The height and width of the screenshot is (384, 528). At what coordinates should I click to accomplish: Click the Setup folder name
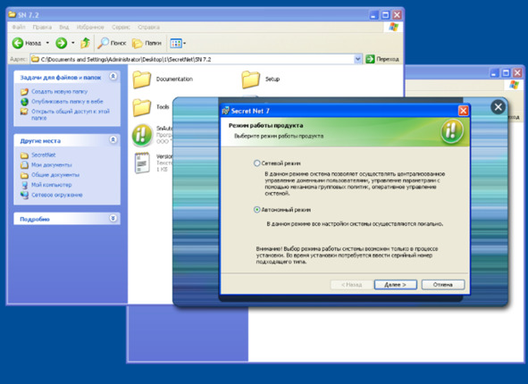(x=272, y=79)
